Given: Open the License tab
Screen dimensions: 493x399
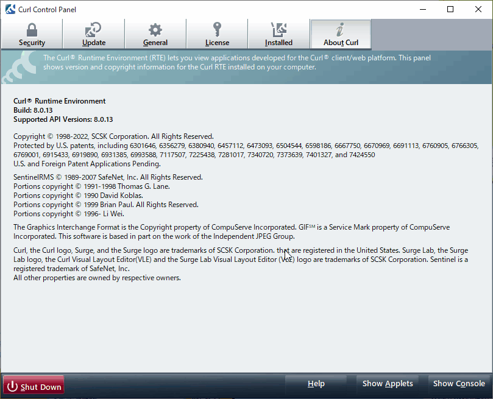Looking at the screenshot, I should click(x=217, y=35).
